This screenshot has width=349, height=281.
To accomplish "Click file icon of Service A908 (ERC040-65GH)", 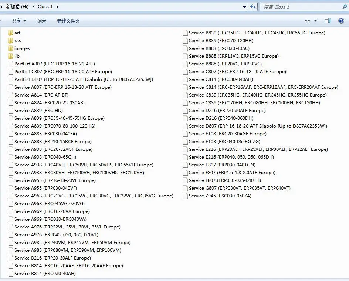I will click(x=11, y=157).
